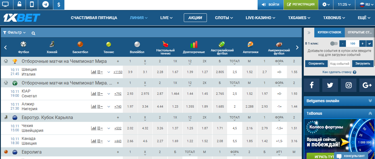Image resolution: width=375 pixels, height=159 pixels.
Task: Open desktop app icon in top bar
Action: (x=5, y=5)
